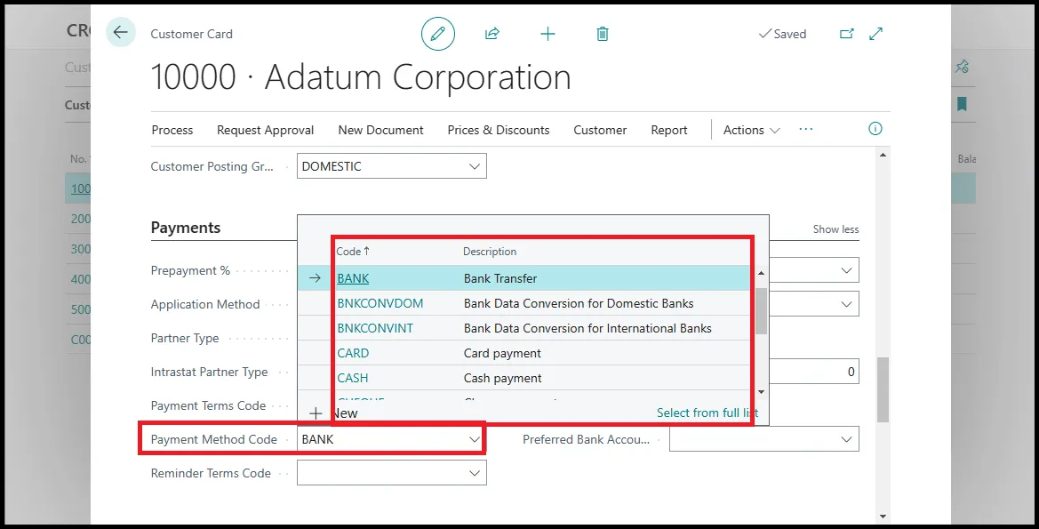Click the Saved status indicator
This screenshot has height=529, width=1039.
tap(782, 34)
